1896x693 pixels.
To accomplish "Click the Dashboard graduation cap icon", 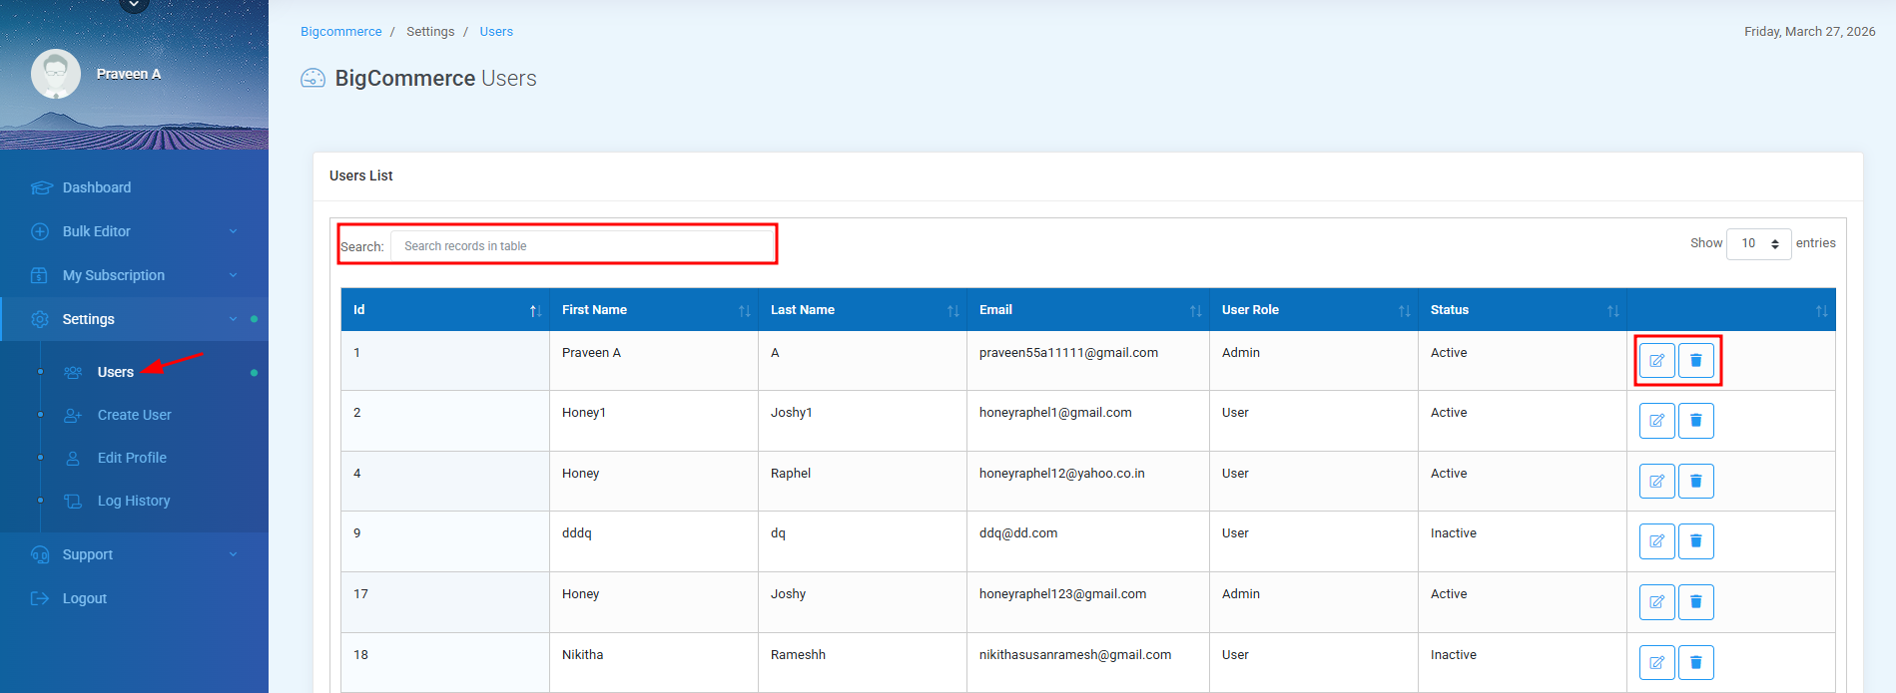I will (x=41, y=187).
